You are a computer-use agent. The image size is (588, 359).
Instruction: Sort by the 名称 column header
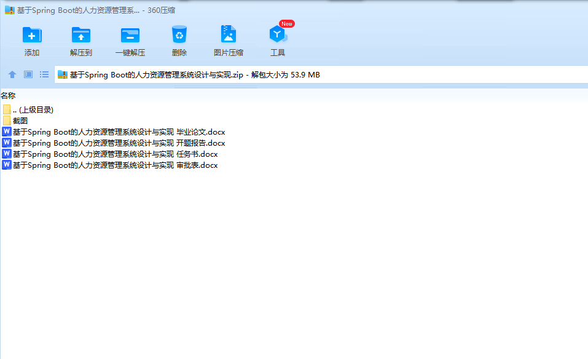(x=8, y=96)
